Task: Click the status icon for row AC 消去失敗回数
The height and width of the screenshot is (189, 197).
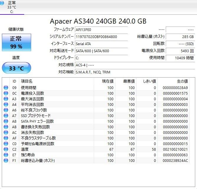Action: [6, 132]
